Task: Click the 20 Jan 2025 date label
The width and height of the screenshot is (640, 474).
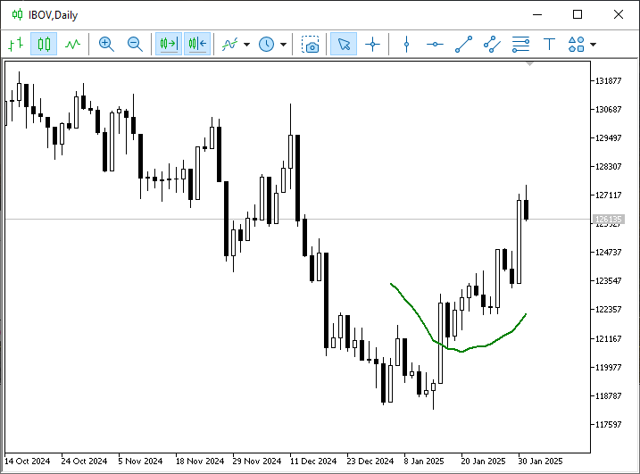Action: coord(483,461)
